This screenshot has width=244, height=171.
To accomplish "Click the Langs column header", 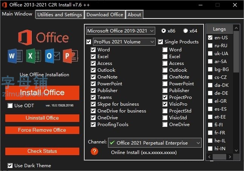I will (x=219, y=29).
